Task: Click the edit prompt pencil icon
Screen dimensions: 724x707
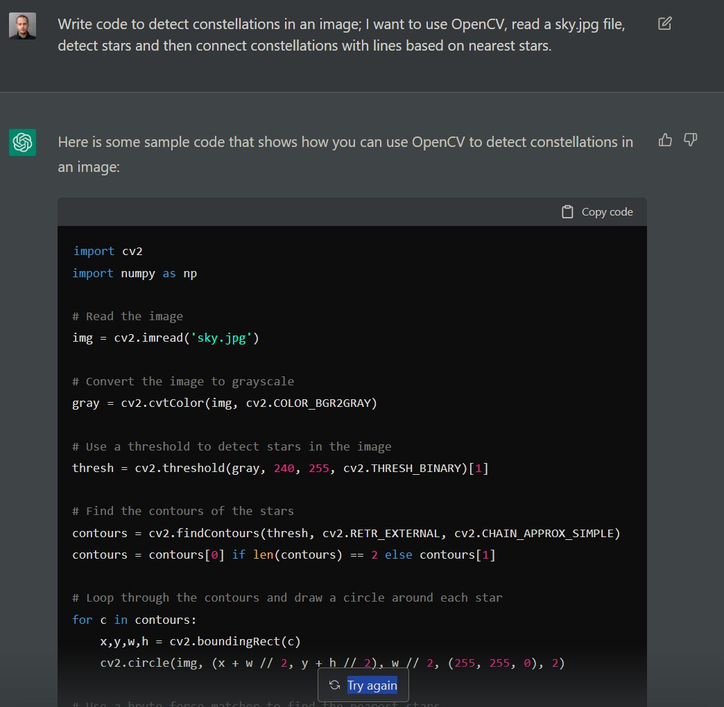Action: [664, 23]
